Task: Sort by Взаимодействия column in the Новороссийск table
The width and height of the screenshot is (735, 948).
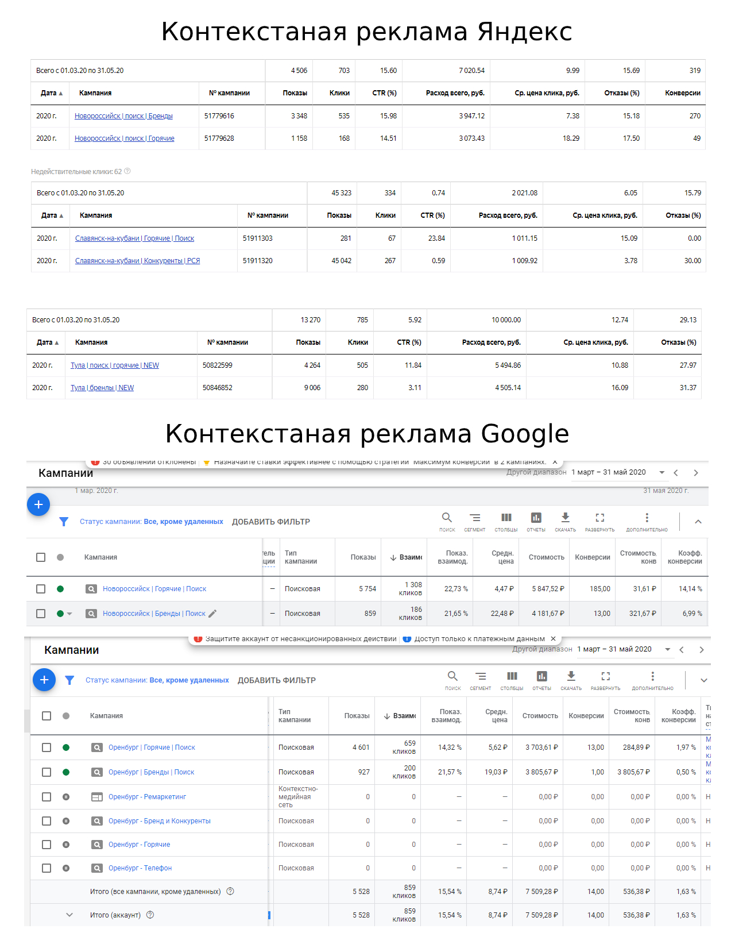Action: click(x=406, y=557)
